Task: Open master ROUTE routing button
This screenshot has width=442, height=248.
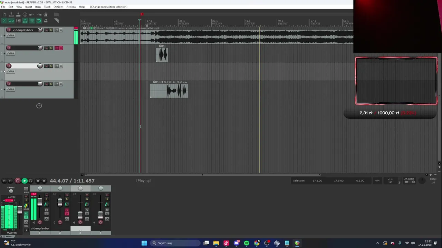Action: [x=26, y=206]
